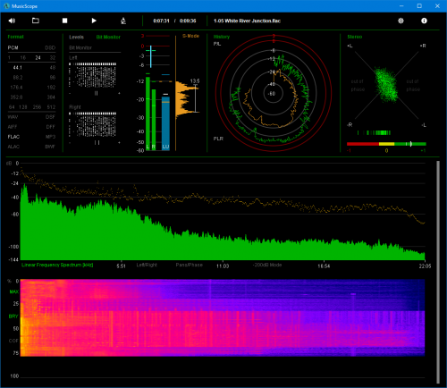
Task: Click the Stereo correlation meter bar
Action: coord(386,144)
